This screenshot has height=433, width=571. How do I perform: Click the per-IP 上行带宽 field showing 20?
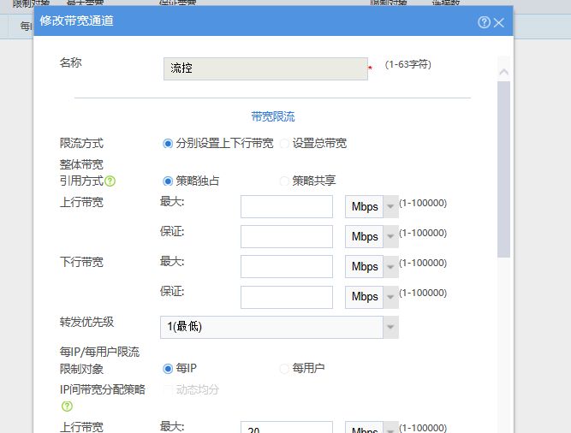[287, 428]
